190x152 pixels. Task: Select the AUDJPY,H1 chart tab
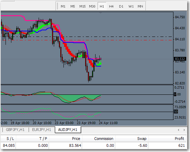point(68,130)
